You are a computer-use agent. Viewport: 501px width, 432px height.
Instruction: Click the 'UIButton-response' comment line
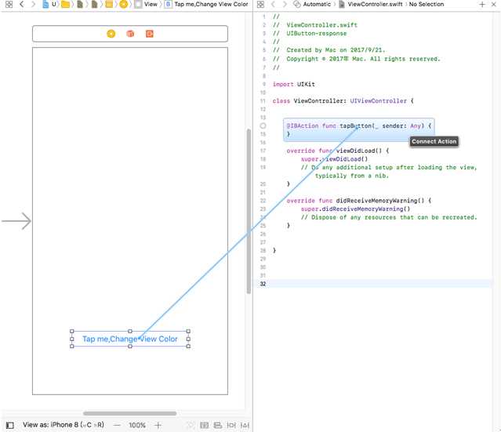coord(310,34)
